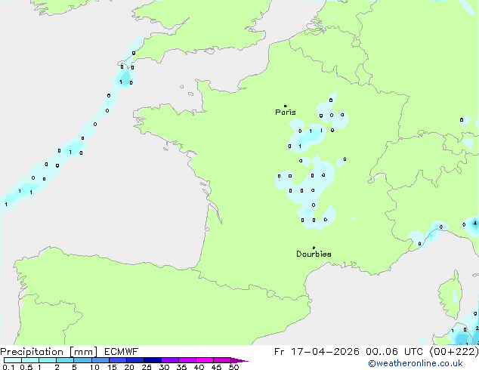Pick the legend swatch between 5 and 10

coord(83,360)
